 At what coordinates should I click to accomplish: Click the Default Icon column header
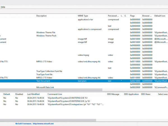click(x=160, y=16)
